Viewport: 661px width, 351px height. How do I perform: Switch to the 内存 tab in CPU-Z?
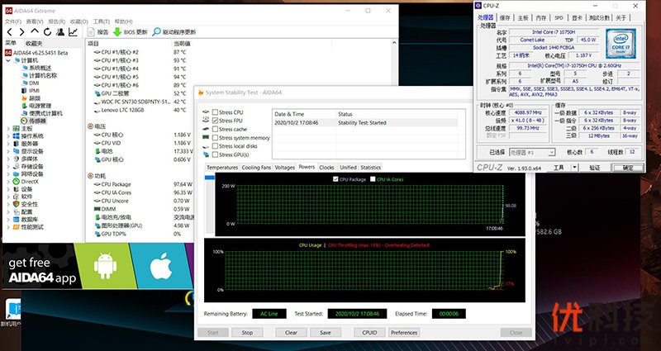(541, 17)
